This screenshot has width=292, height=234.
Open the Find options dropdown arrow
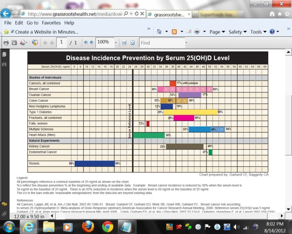(186, 43)
